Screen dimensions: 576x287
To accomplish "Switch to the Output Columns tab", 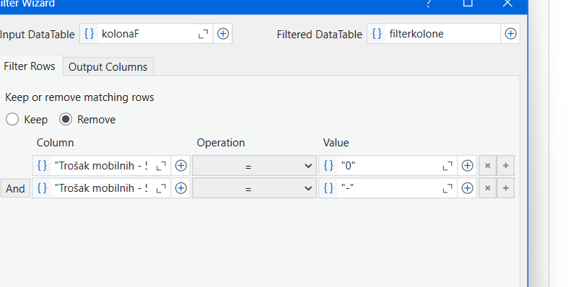I will (108, 67).
